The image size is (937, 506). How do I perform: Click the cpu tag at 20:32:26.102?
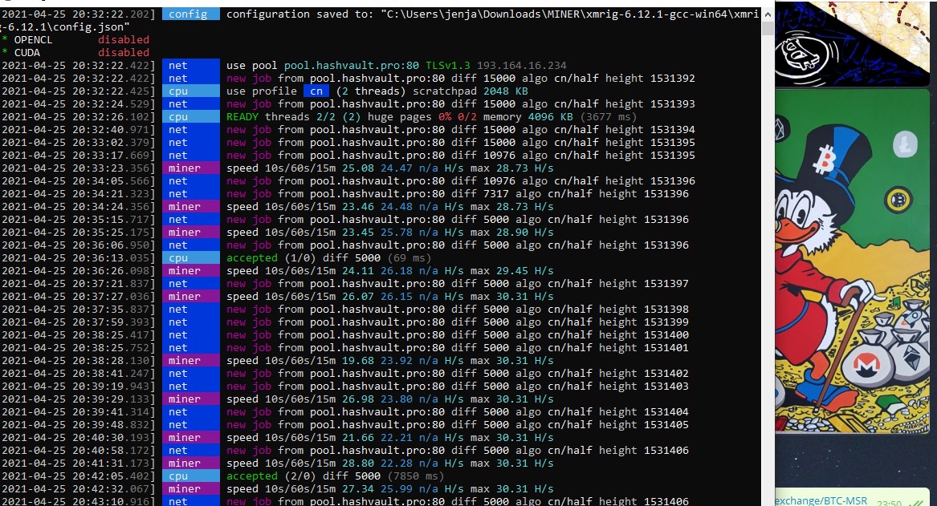[190, 116]
